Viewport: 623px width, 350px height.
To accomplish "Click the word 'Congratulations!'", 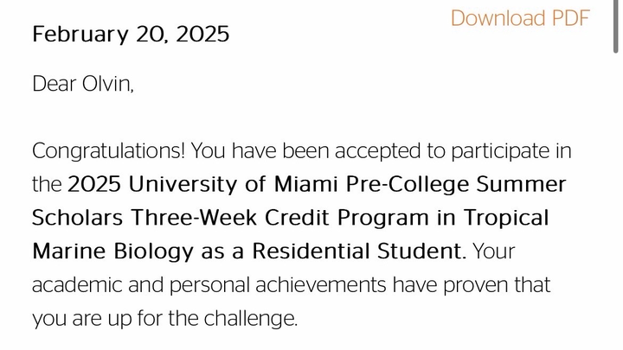I will click(x=108, y=151).
